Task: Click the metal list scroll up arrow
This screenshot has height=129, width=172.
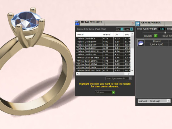Action: click(x=132, y=34)
